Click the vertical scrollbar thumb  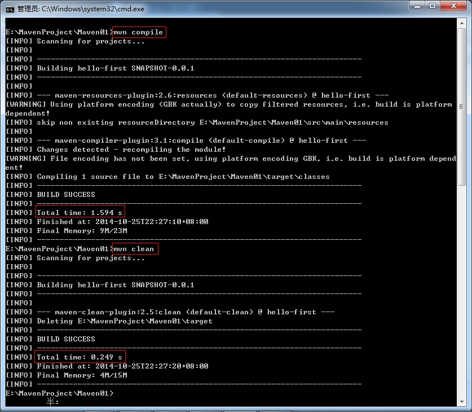(x=461, y=107)
